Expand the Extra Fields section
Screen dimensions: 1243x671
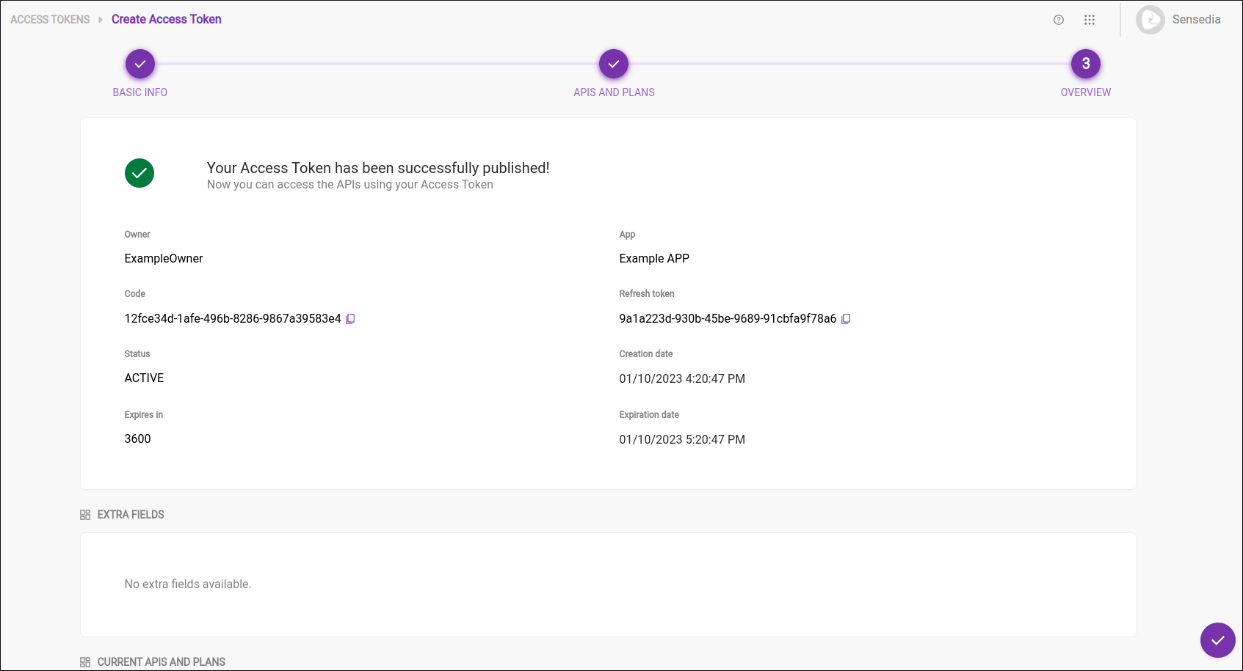131,514
